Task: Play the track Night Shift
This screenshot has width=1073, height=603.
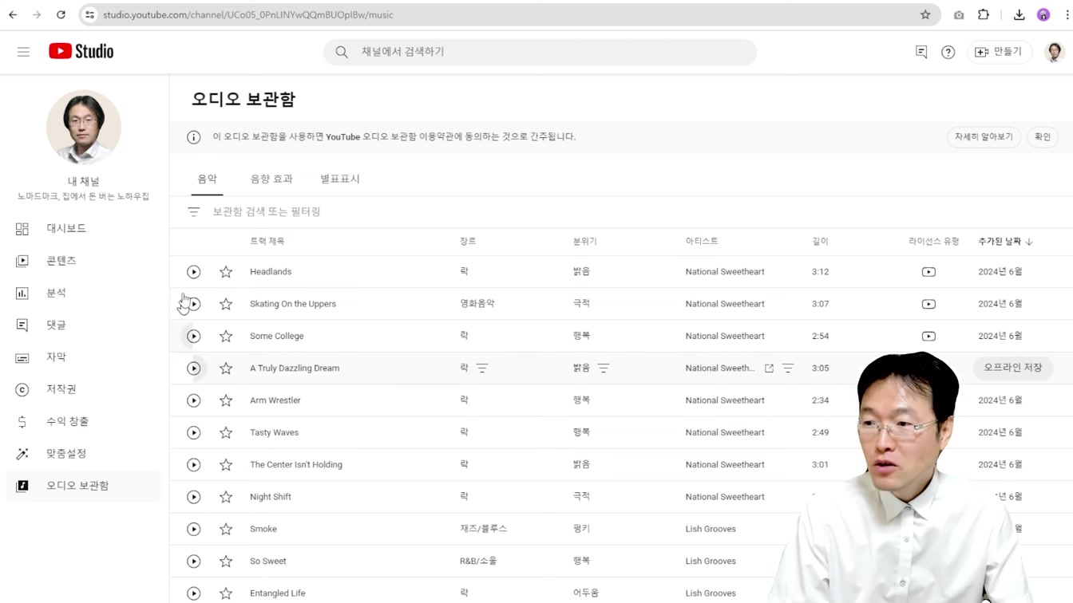Action: click(193, 497)
